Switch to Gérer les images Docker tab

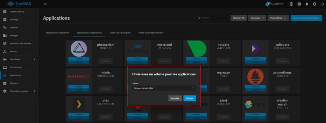click(151, 33)
